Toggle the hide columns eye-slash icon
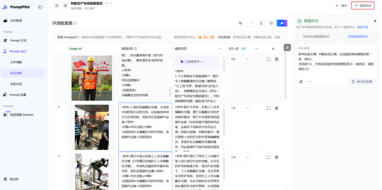 tap(241, 23)
